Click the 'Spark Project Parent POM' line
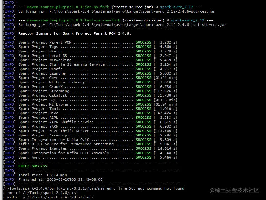Image resolution: width=266 pixels, height=200 pixels. coord(90,42)
